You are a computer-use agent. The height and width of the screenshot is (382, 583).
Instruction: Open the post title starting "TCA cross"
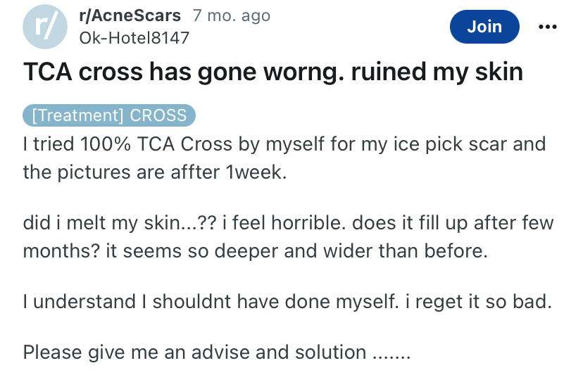click(273, 72)
